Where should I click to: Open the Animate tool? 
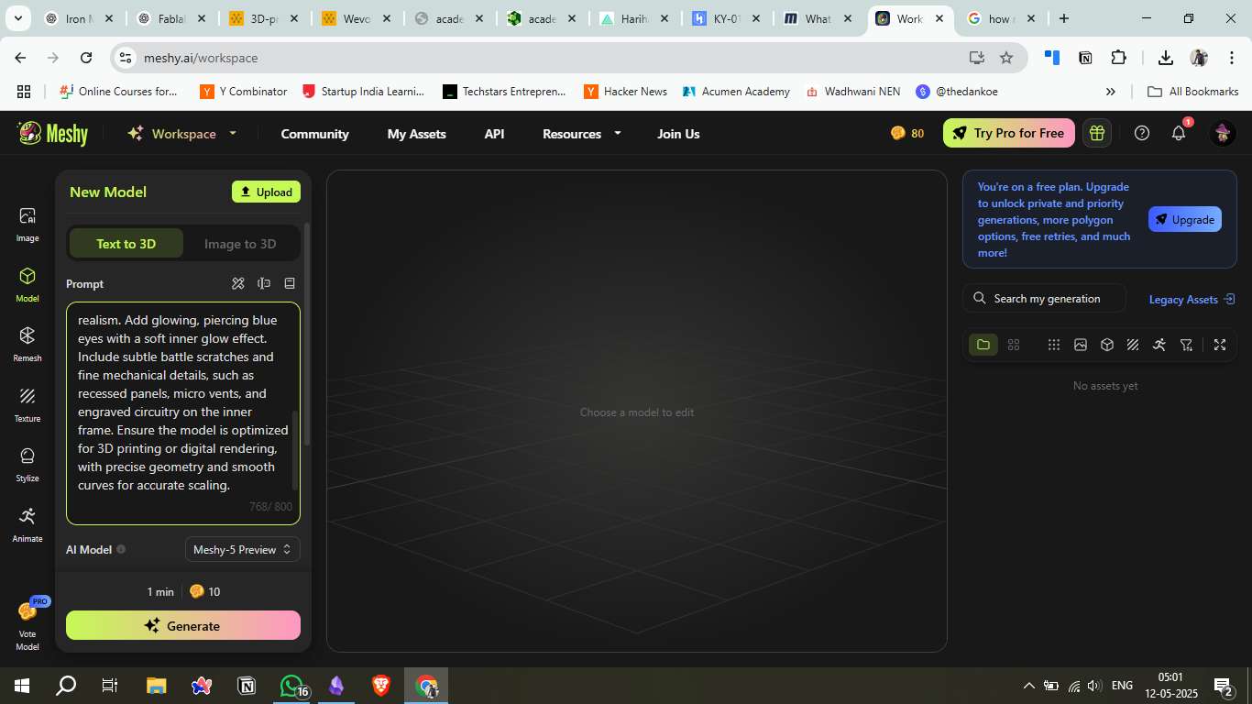[27, 525]
